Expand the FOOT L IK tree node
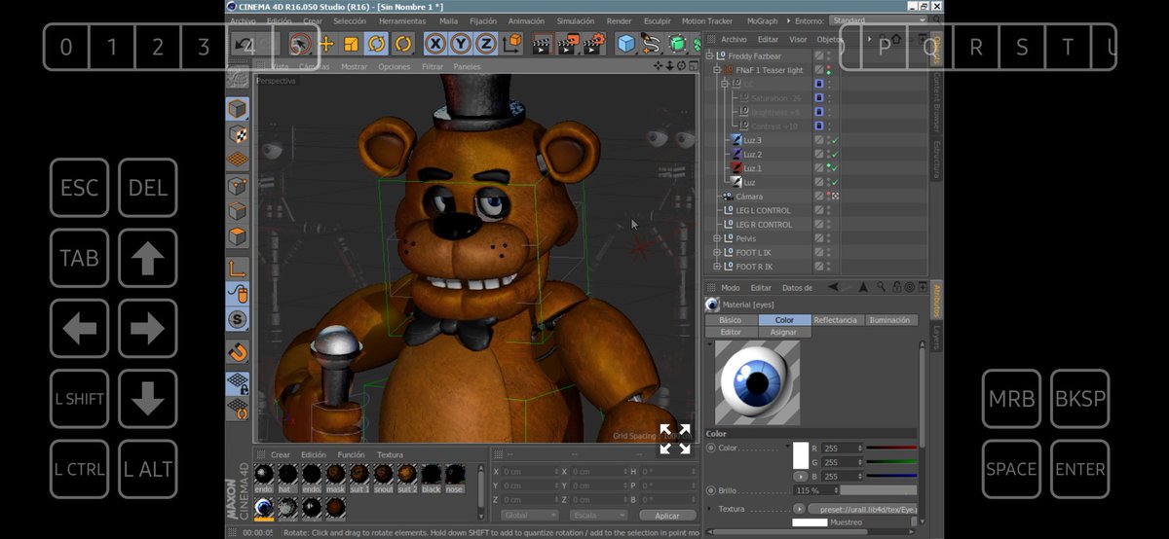 (x=717, y=252)
